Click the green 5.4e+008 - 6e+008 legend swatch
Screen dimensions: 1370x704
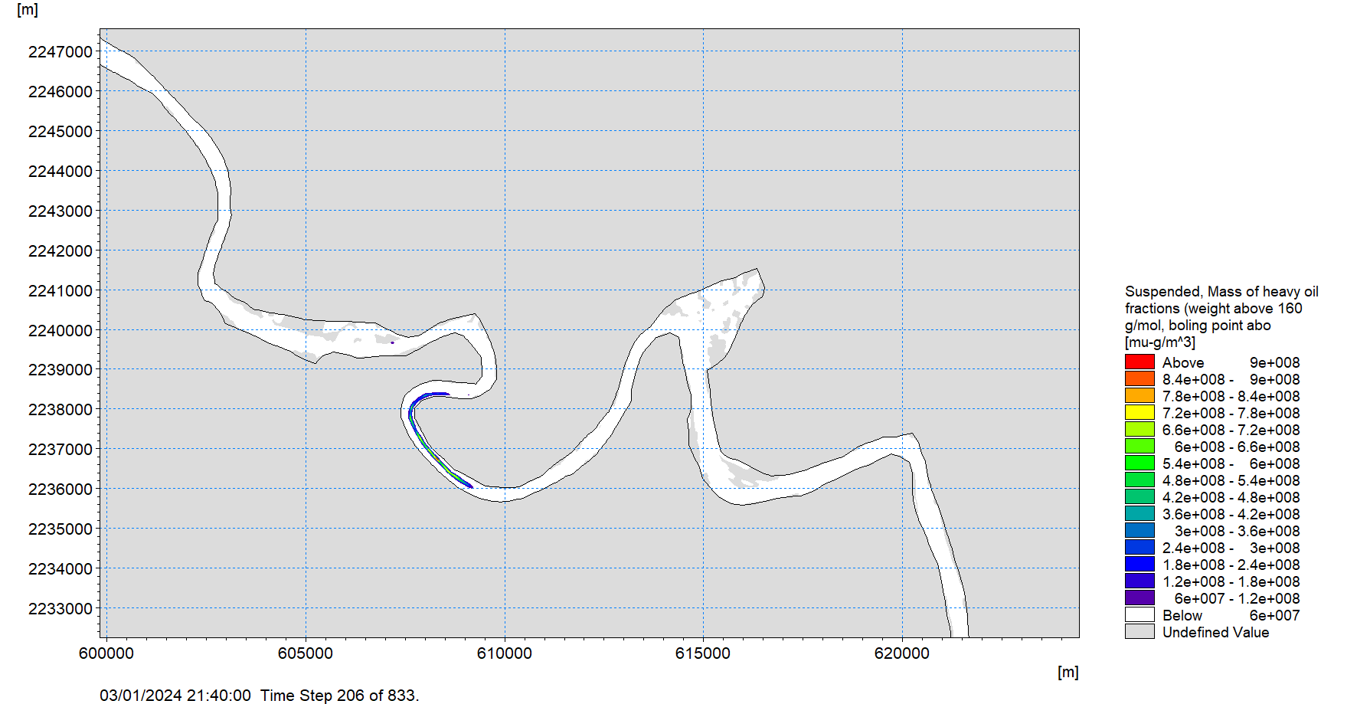pyautogui.click(x=1139, y=463)
